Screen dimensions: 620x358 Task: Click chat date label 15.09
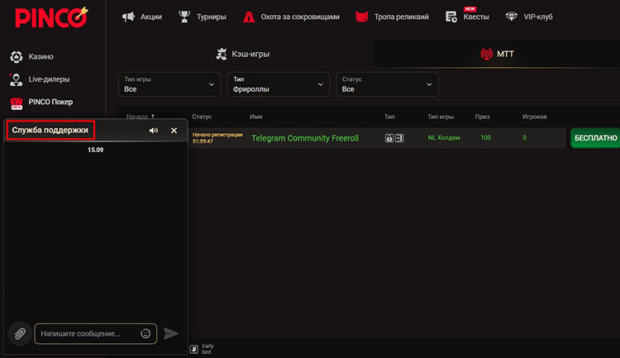tap(95, 150)
